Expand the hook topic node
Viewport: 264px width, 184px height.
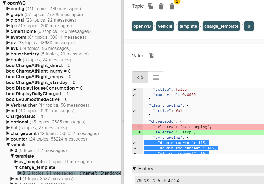8,60
